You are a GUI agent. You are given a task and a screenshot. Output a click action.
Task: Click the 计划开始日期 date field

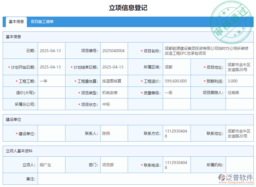(x=51, y=67)
